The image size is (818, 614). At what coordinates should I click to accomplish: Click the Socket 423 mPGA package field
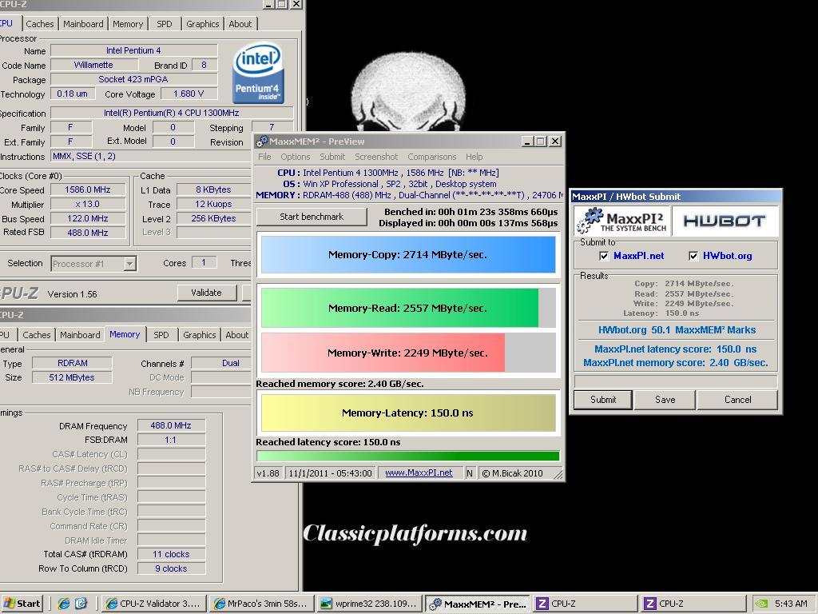pos(133,79)
